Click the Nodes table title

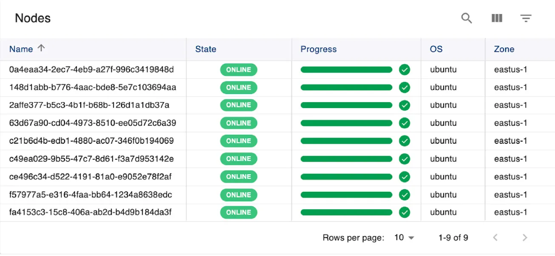pyautogui.click(x=33, y=18)
